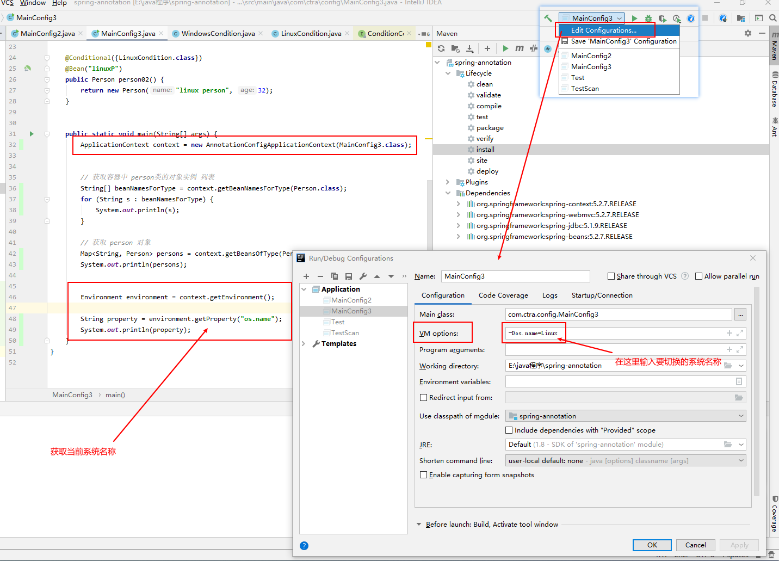The image size is (779, 561).
Task: Select the install lifecycle goal in Maven
Action: pos(485,150)
